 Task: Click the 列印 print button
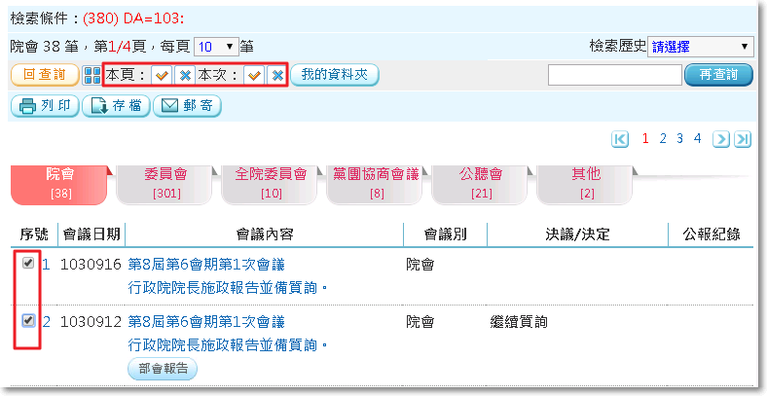[x=45, y=107]
